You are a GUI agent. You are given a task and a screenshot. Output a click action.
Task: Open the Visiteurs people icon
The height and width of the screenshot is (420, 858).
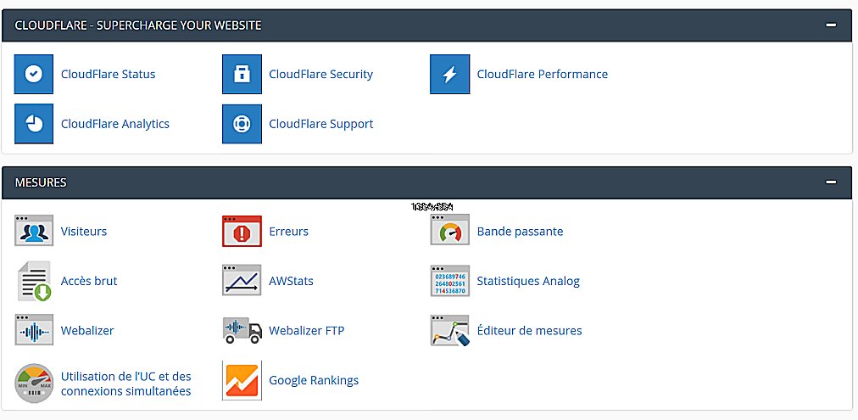34,231
